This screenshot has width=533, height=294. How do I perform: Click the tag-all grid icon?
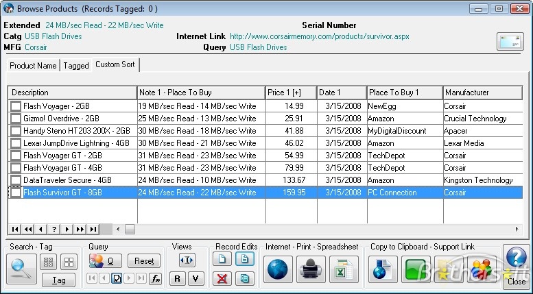click(x=49, y=262)
